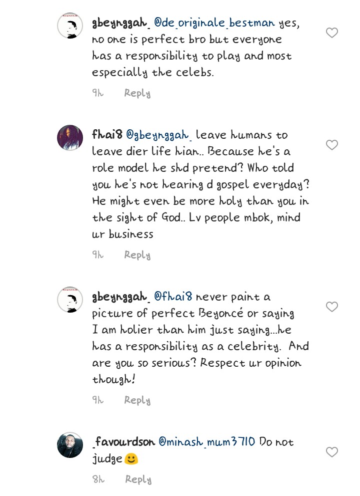Screen dimensions: 360x496
Task: Open the @fhai8 mention link
Action: pos(173,297)
